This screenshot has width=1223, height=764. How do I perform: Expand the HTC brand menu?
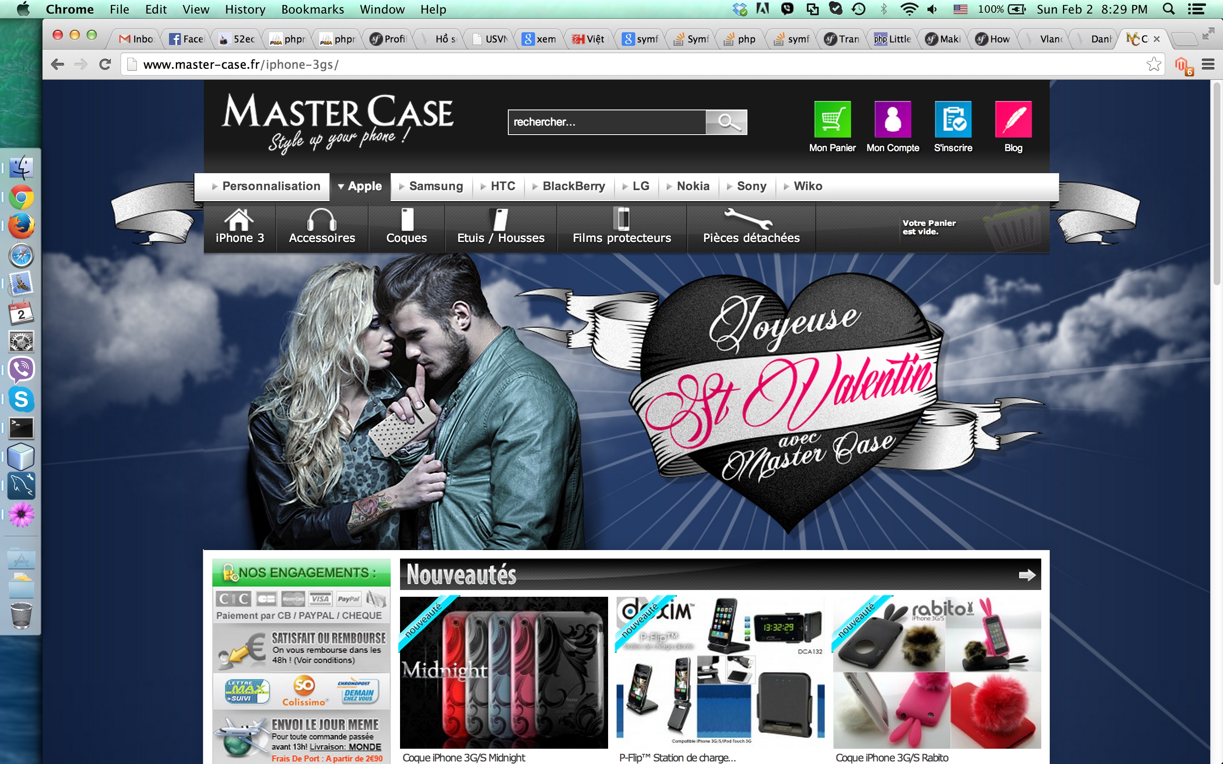498,186
